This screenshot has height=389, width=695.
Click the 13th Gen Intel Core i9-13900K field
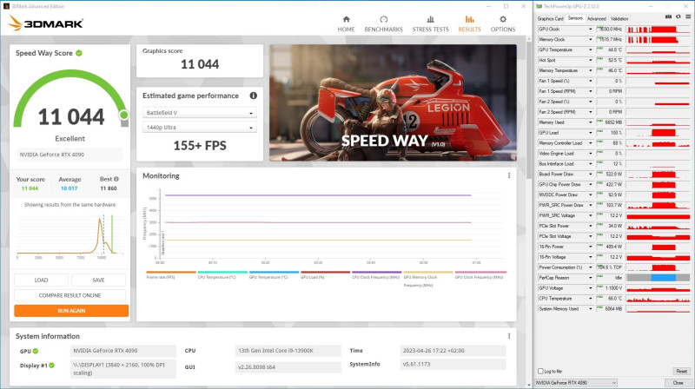pos(288,351)
